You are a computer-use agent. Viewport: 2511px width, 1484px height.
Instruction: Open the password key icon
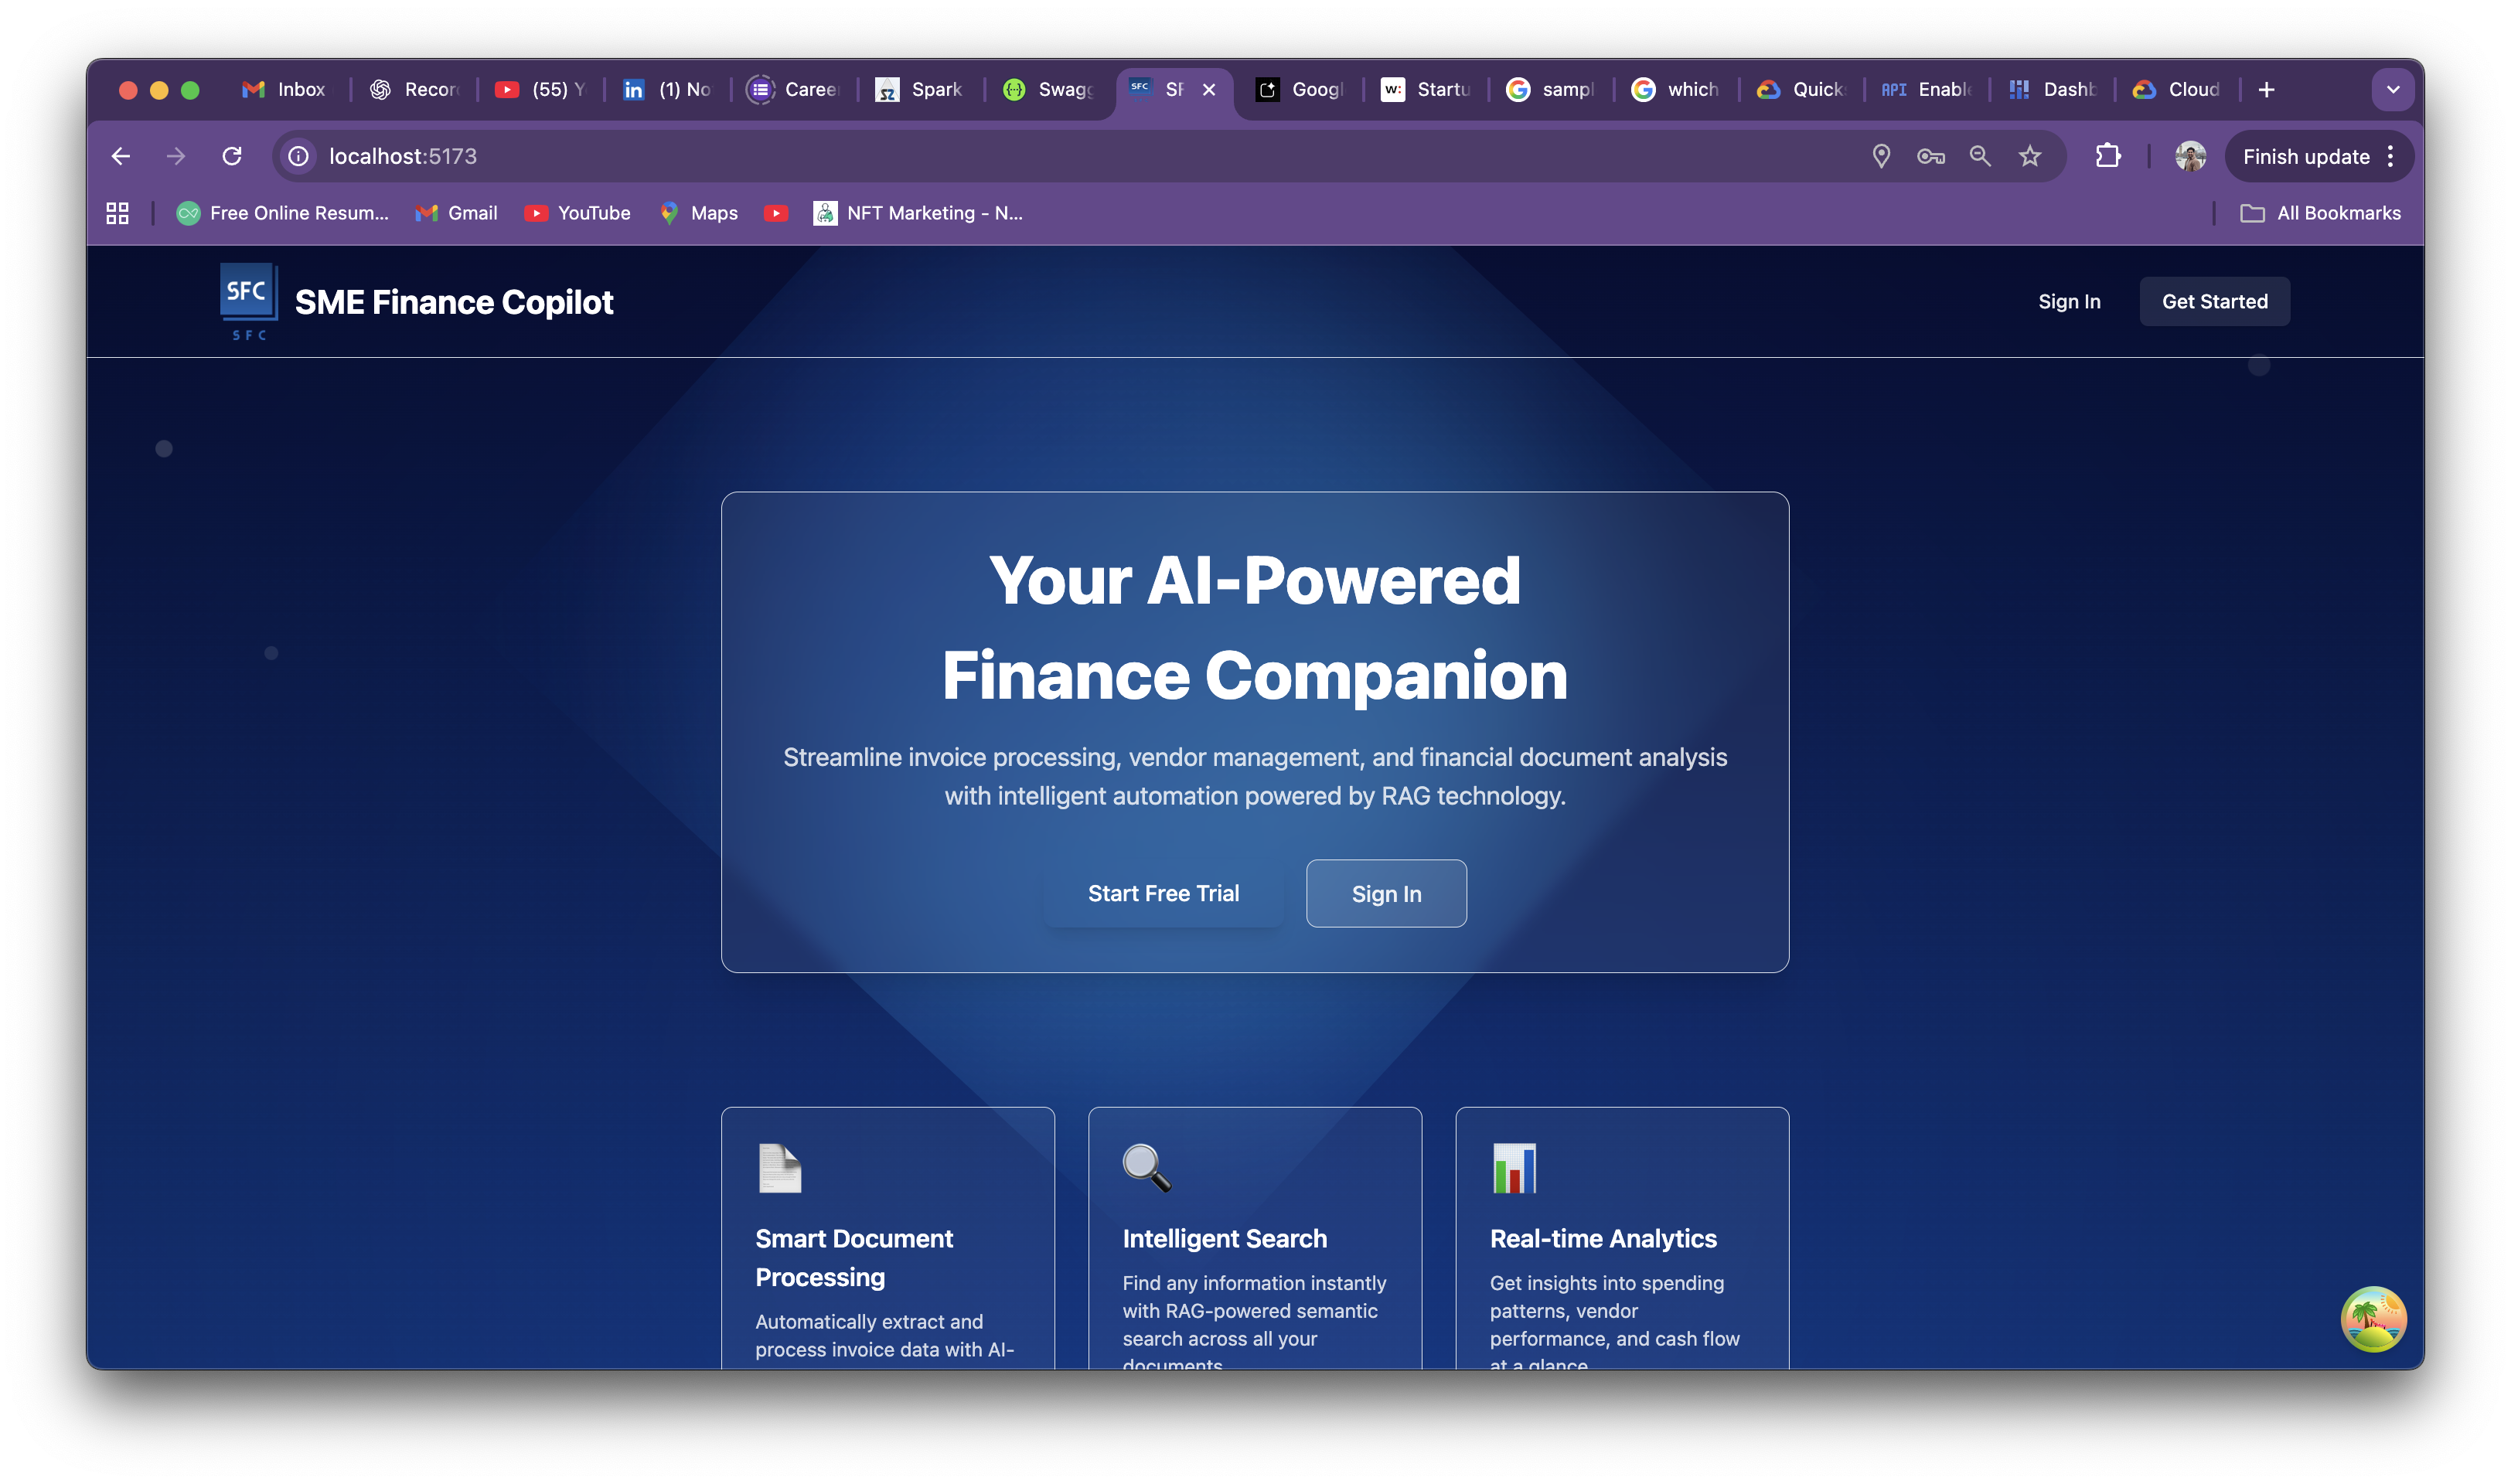point(1930,156)
